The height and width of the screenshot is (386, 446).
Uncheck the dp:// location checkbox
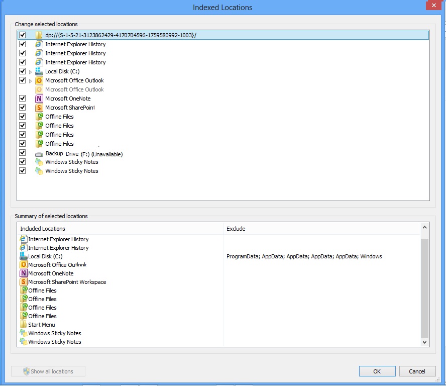(22, 35)
